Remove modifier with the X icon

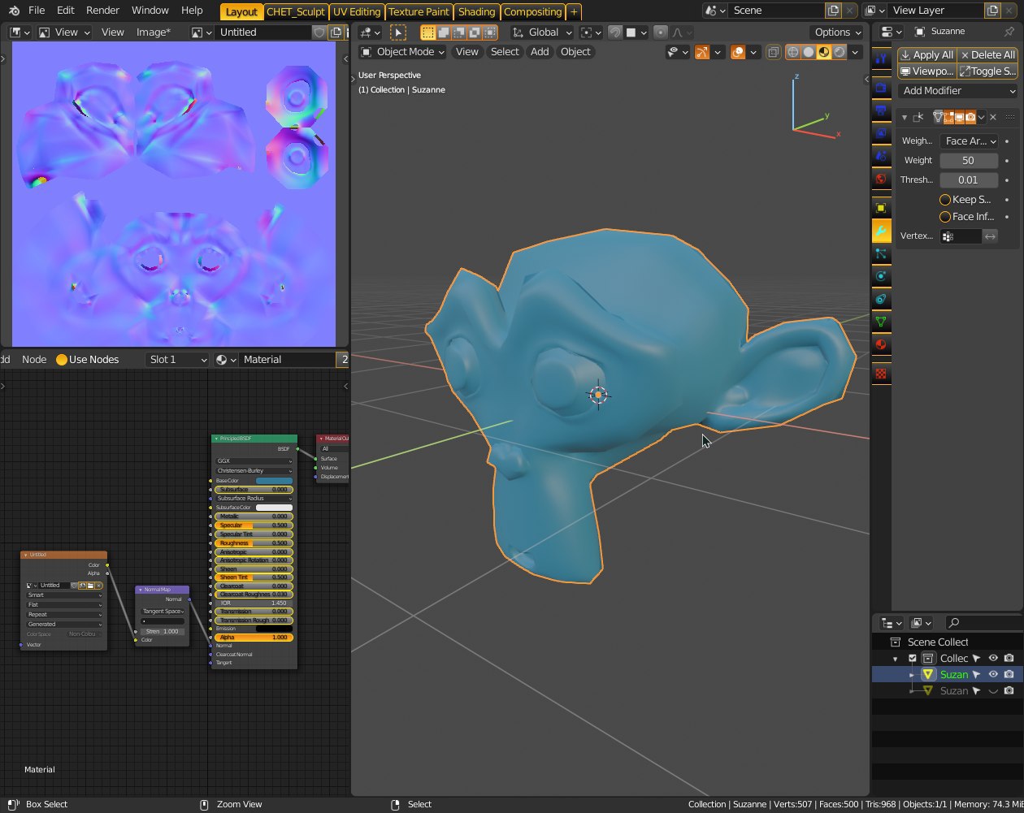[993, 117]
